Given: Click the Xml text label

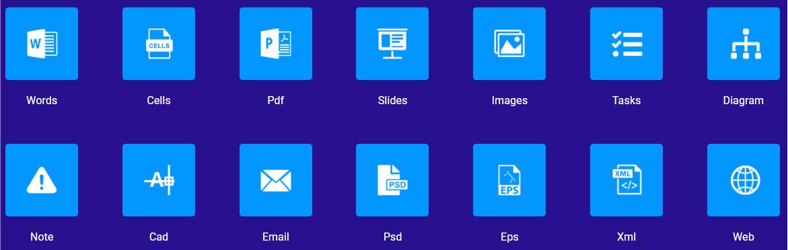Looking at the screenshot, I should click(626, 237).
